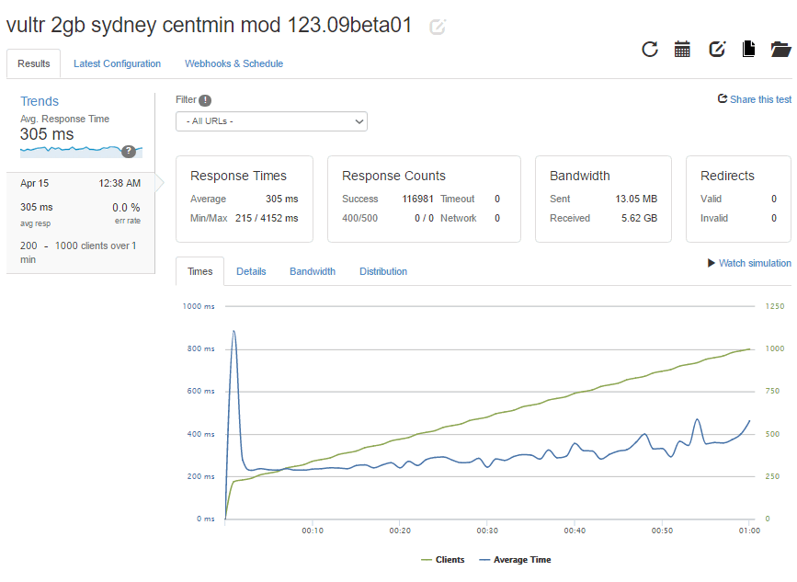797x582 pixels.
Task: Click the Min/Max value 215 / 4152 ms
Action: (267, 218)
